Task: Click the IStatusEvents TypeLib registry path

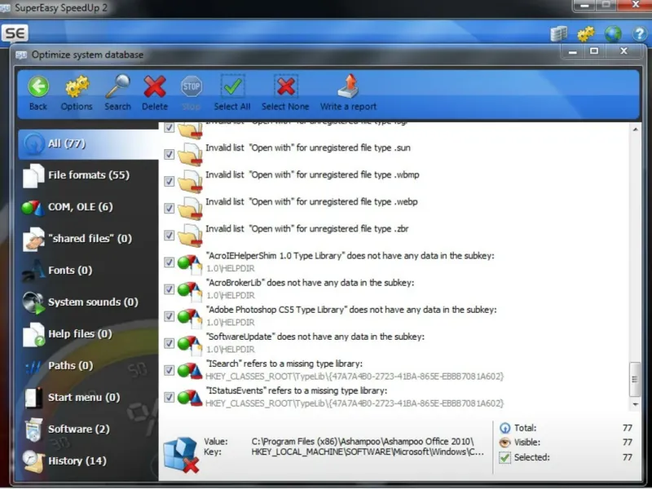Action: [x=355, y=403]
